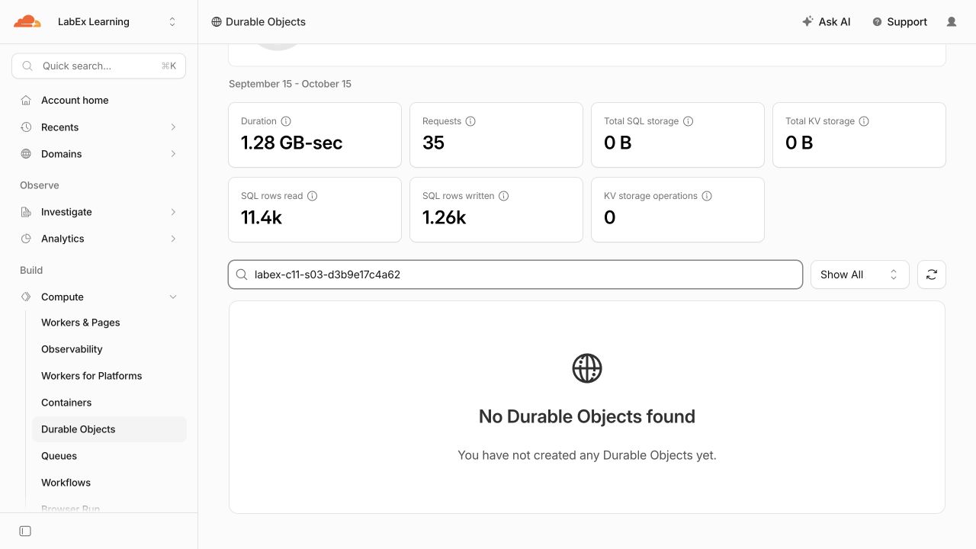The width and height of the screenshot is (976, 549).
Task: Click the September 15 - October 15 date range
Action: [290, 84]
